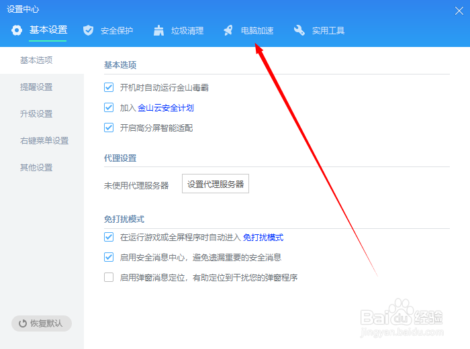This screenshot has width=470, height=349.
Task: Click the 设置中心 window title
Action: point(23,9)
